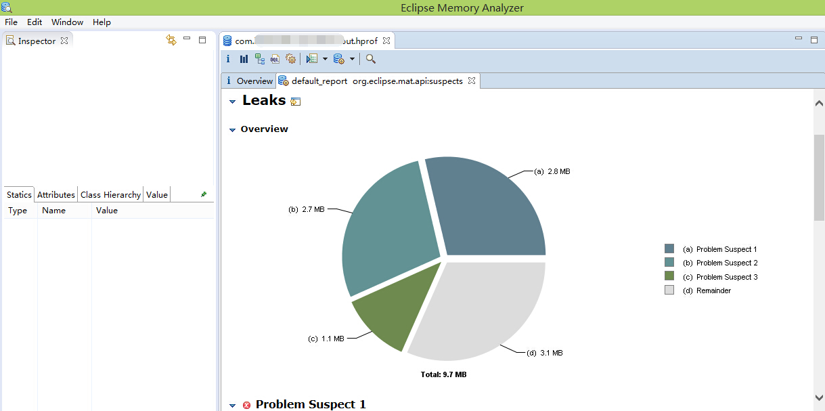
Task: Click the '(a) 2.8 MB' pie label
Action: coord(552,172)
